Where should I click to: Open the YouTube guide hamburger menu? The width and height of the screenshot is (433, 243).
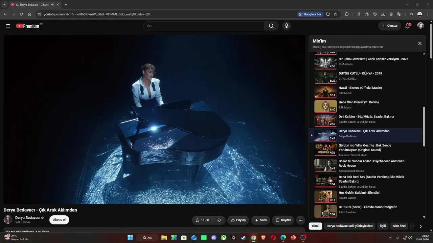8,26
